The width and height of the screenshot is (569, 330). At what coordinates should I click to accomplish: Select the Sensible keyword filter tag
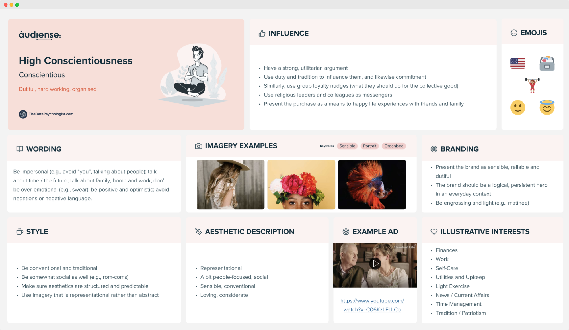[x=347, y=146]
